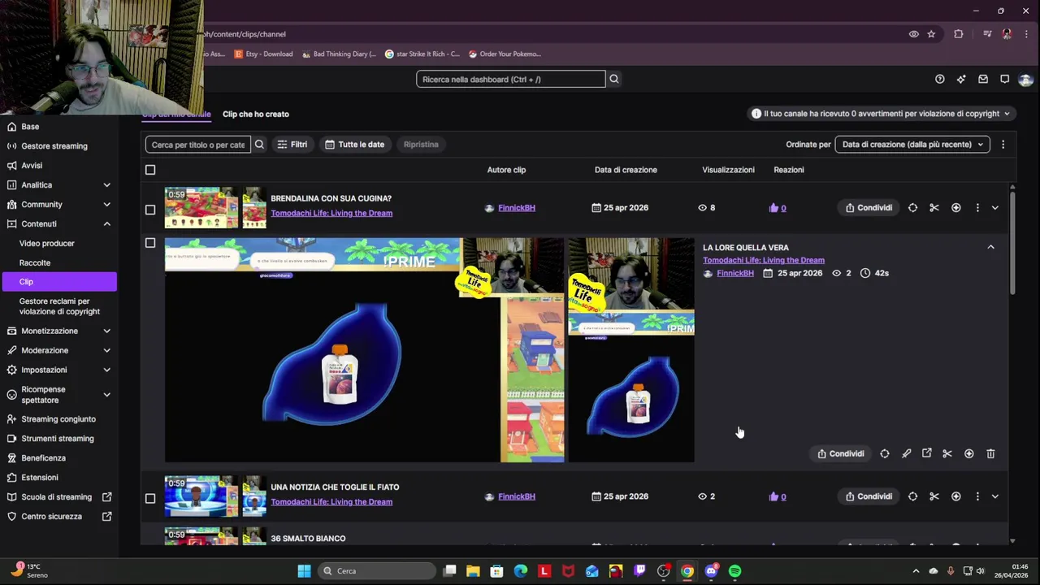Open Gestore streaming in the sidebar
Viewport: 1040px width, 585px height.
[54, 146]
